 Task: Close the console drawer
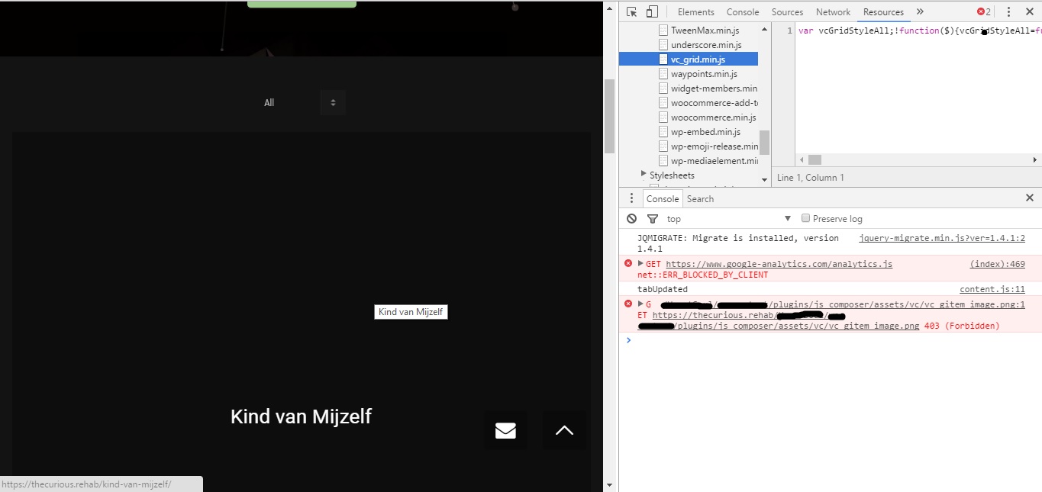pyautogui.click(x=1030, y=198)
